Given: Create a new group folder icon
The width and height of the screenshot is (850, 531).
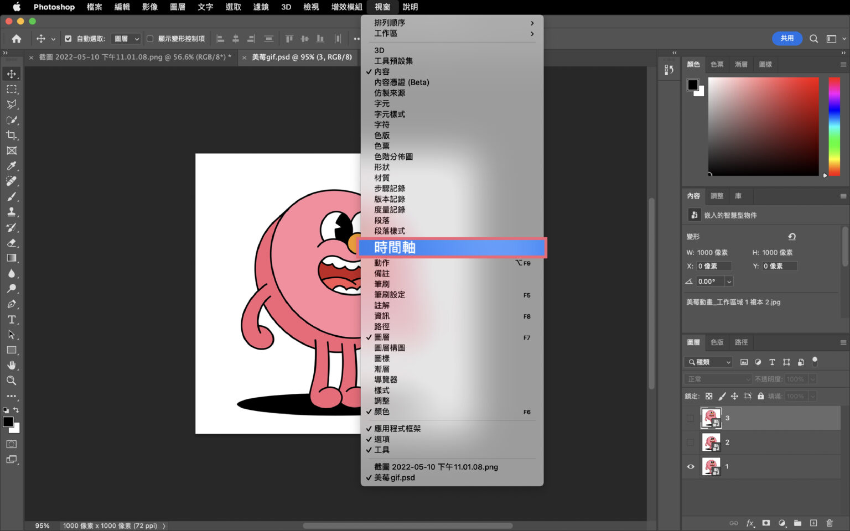Looking at the screenshot, I should [797, 523].
